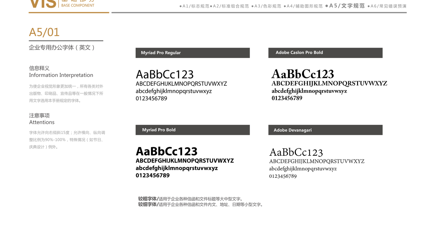The height and width of the screenshot is (241, 429).
Task: Click the lowercase alphabet under Myriad Pro Bold
Action: [176, 168]
